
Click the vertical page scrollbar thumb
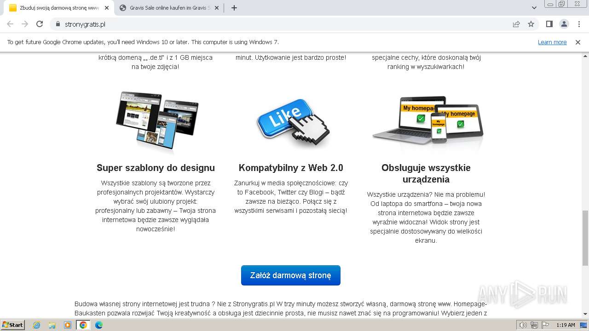pos(585,238)
